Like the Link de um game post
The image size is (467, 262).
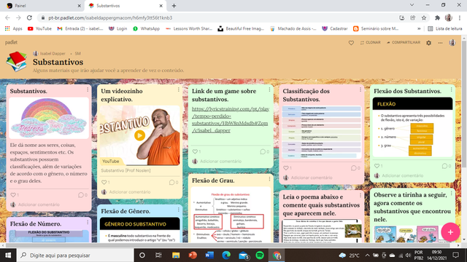195,151
